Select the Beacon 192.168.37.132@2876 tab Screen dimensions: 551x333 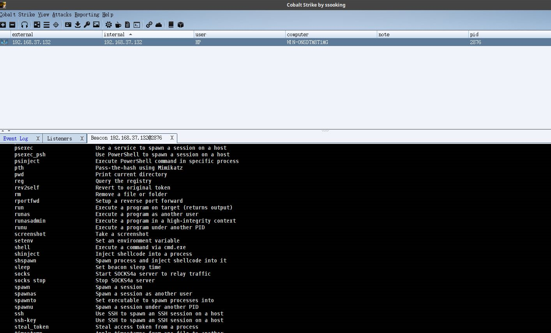click(x=126, y=138)
